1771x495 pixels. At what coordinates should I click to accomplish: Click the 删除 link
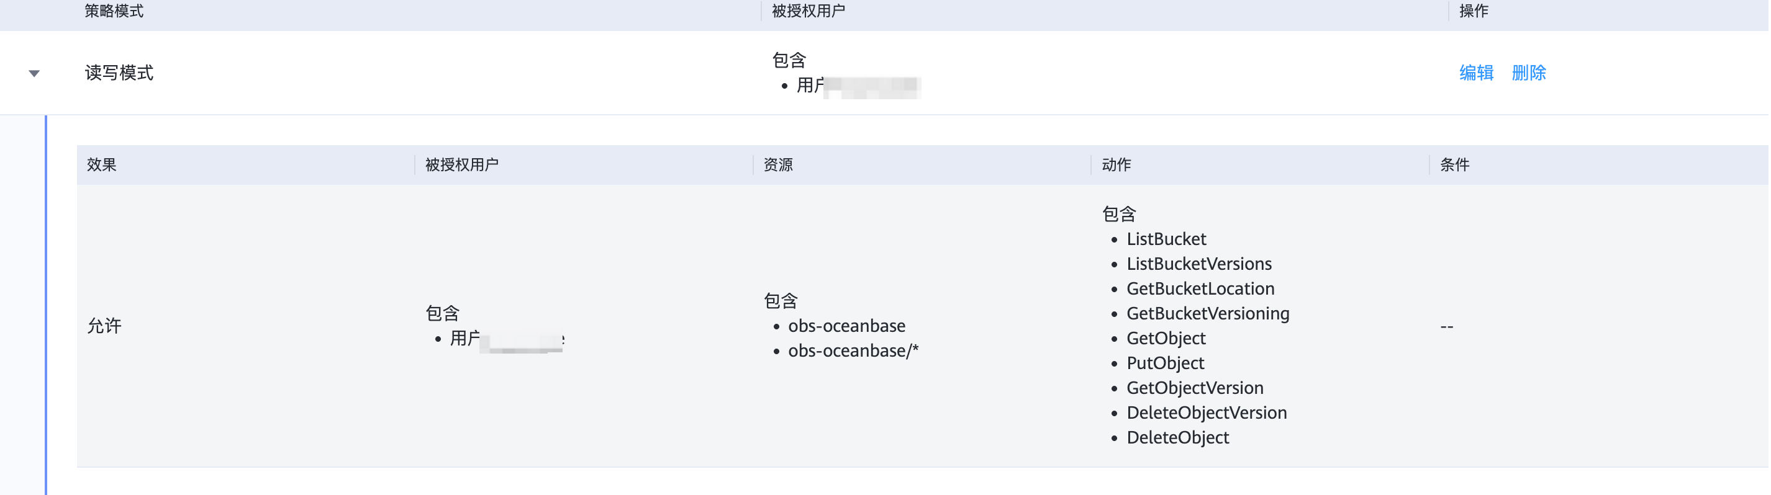[x=1528, y=73]
